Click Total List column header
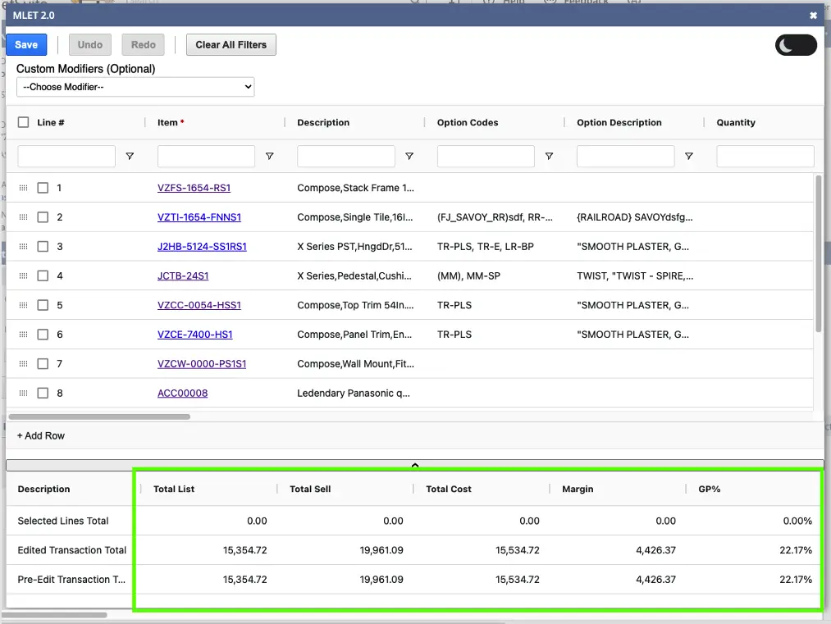This screenshot has height=624, width=831. pos(174,489)
